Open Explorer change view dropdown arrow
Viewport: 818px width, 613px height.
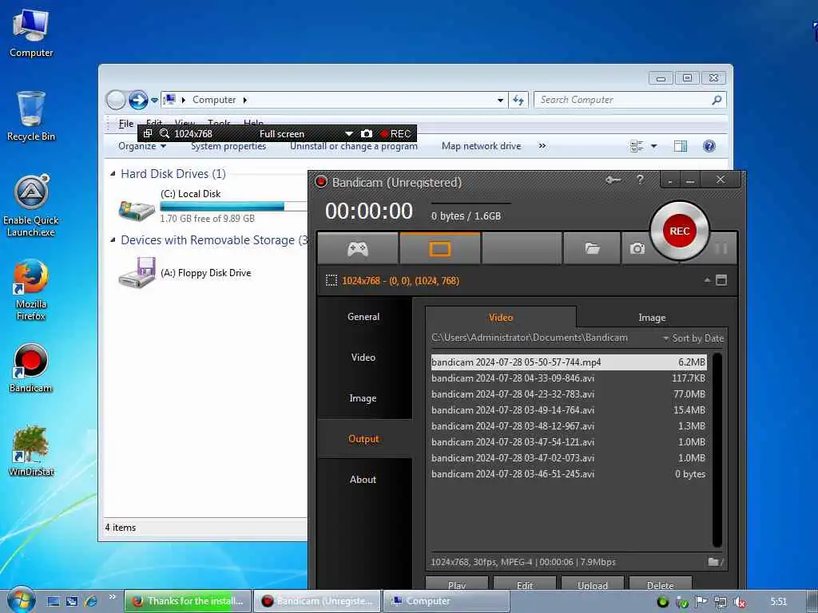coord(653,147)
